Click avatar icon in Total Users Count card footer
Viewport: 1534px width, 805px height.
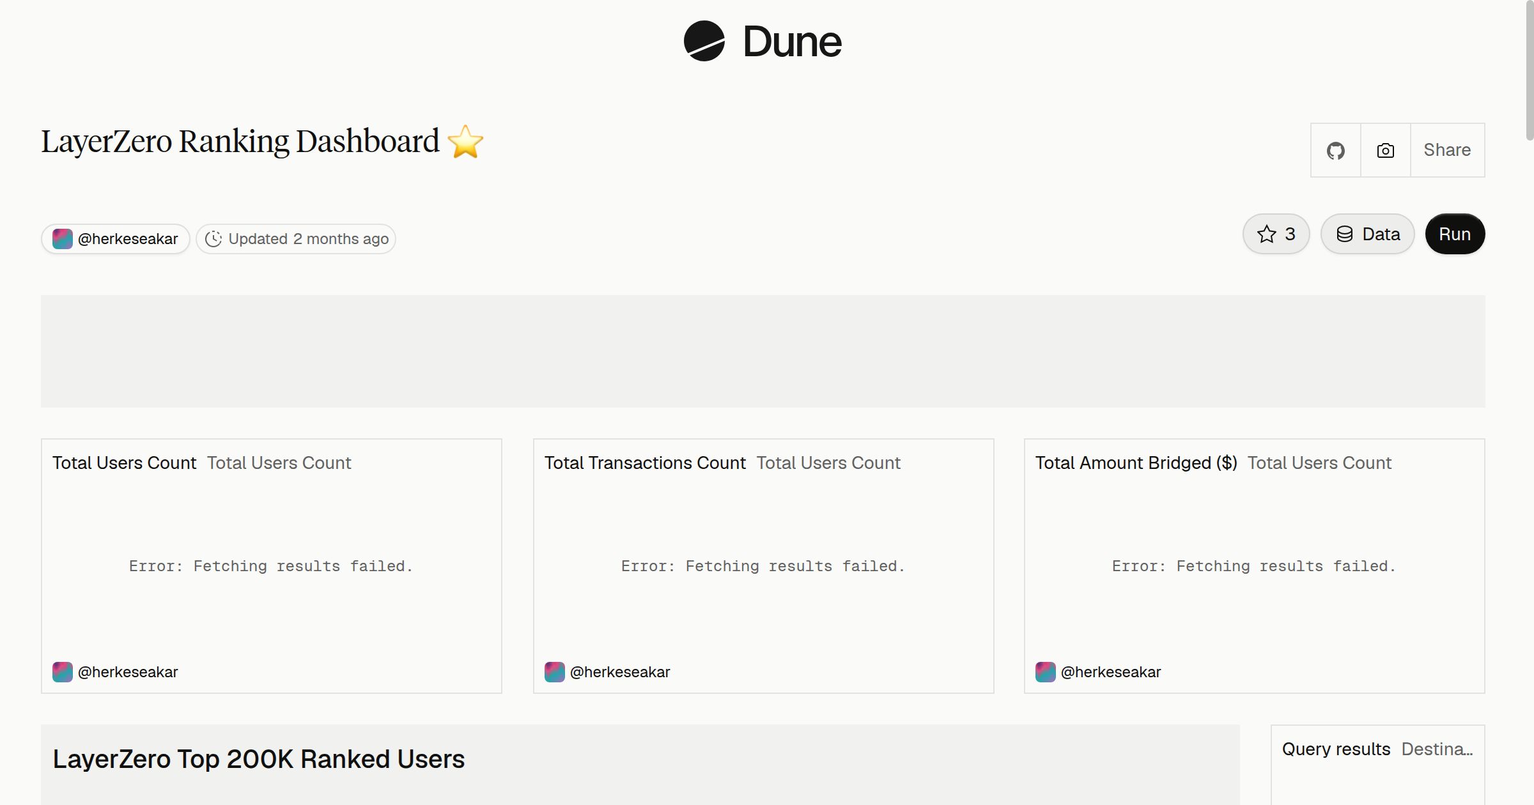click(x=62, y=672)
